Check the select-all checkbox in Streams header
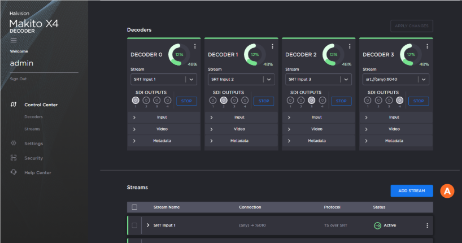 click(134, 207)
